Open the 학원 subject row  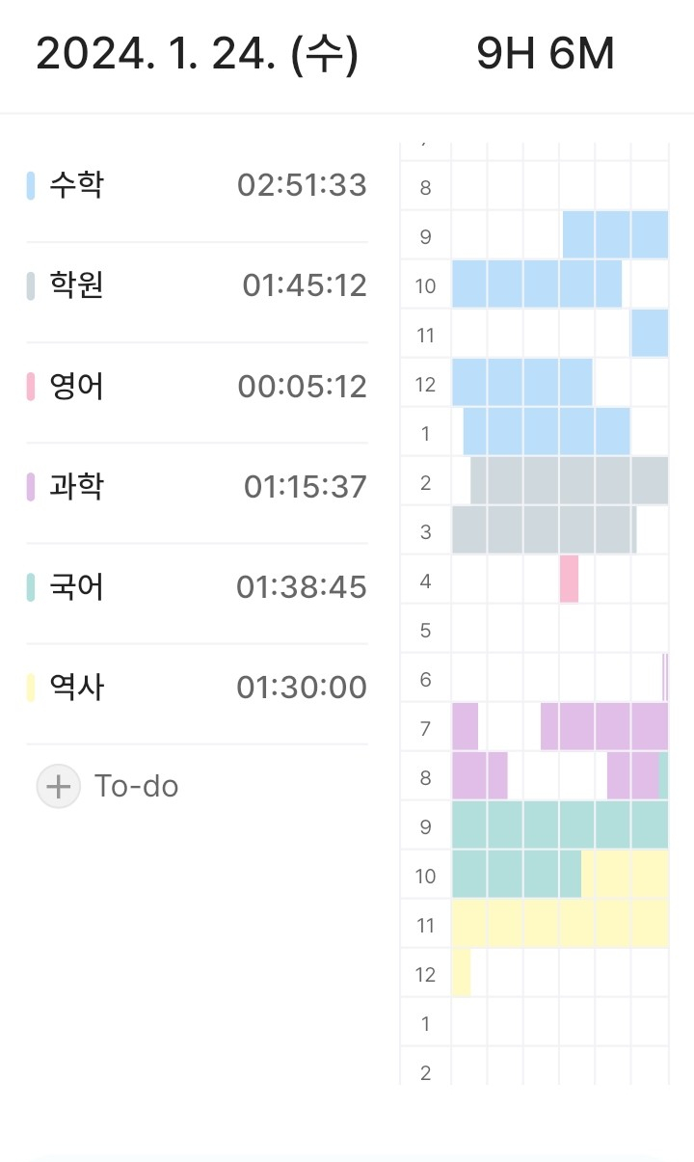coord(197,285)
